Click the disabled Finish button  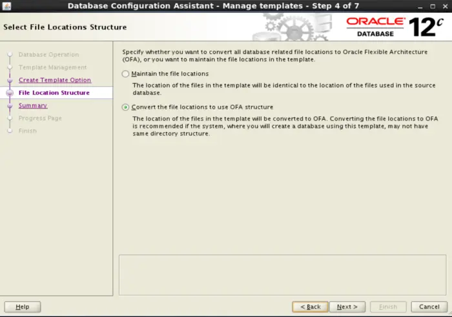(388, 307)
